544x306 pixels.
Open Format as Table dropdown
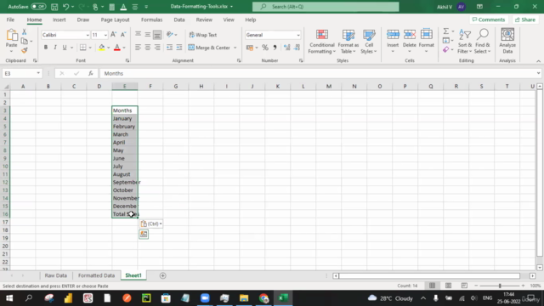pyautogui.click(x=348, y=41)
